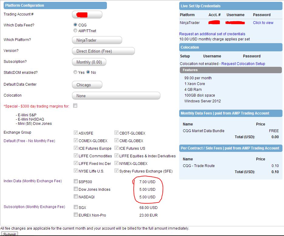This screenshot has height=236, width=284.
Task: Click the 'NinjaTrader' credentials row platform
Action: 190,23
